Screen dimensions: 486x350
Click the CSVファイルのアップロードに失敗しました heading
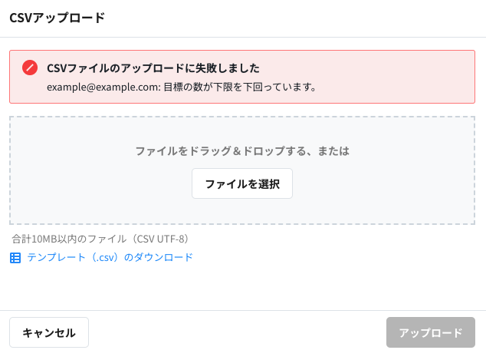click(x=153, y=68)
